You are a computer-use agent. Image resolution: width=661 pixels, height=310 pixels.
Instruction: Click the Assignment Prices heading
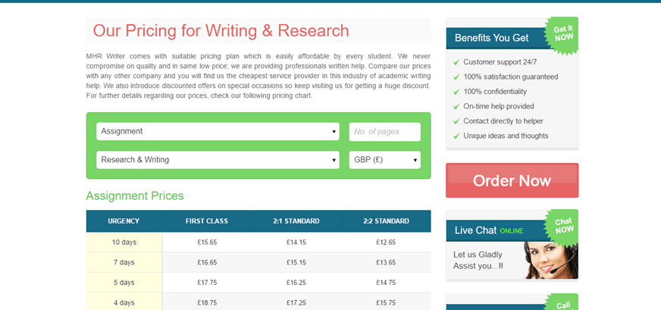[x=135, y=196]
